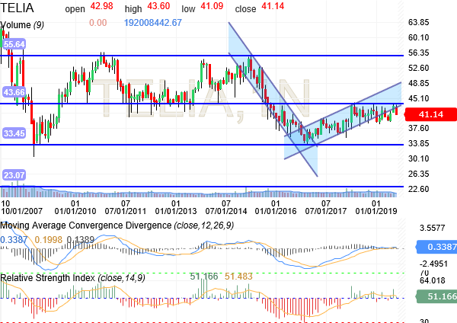Click the TELIA ticker symbol title
The width and height of the screenshot is (457, 323).
click(x=18, y=8)
